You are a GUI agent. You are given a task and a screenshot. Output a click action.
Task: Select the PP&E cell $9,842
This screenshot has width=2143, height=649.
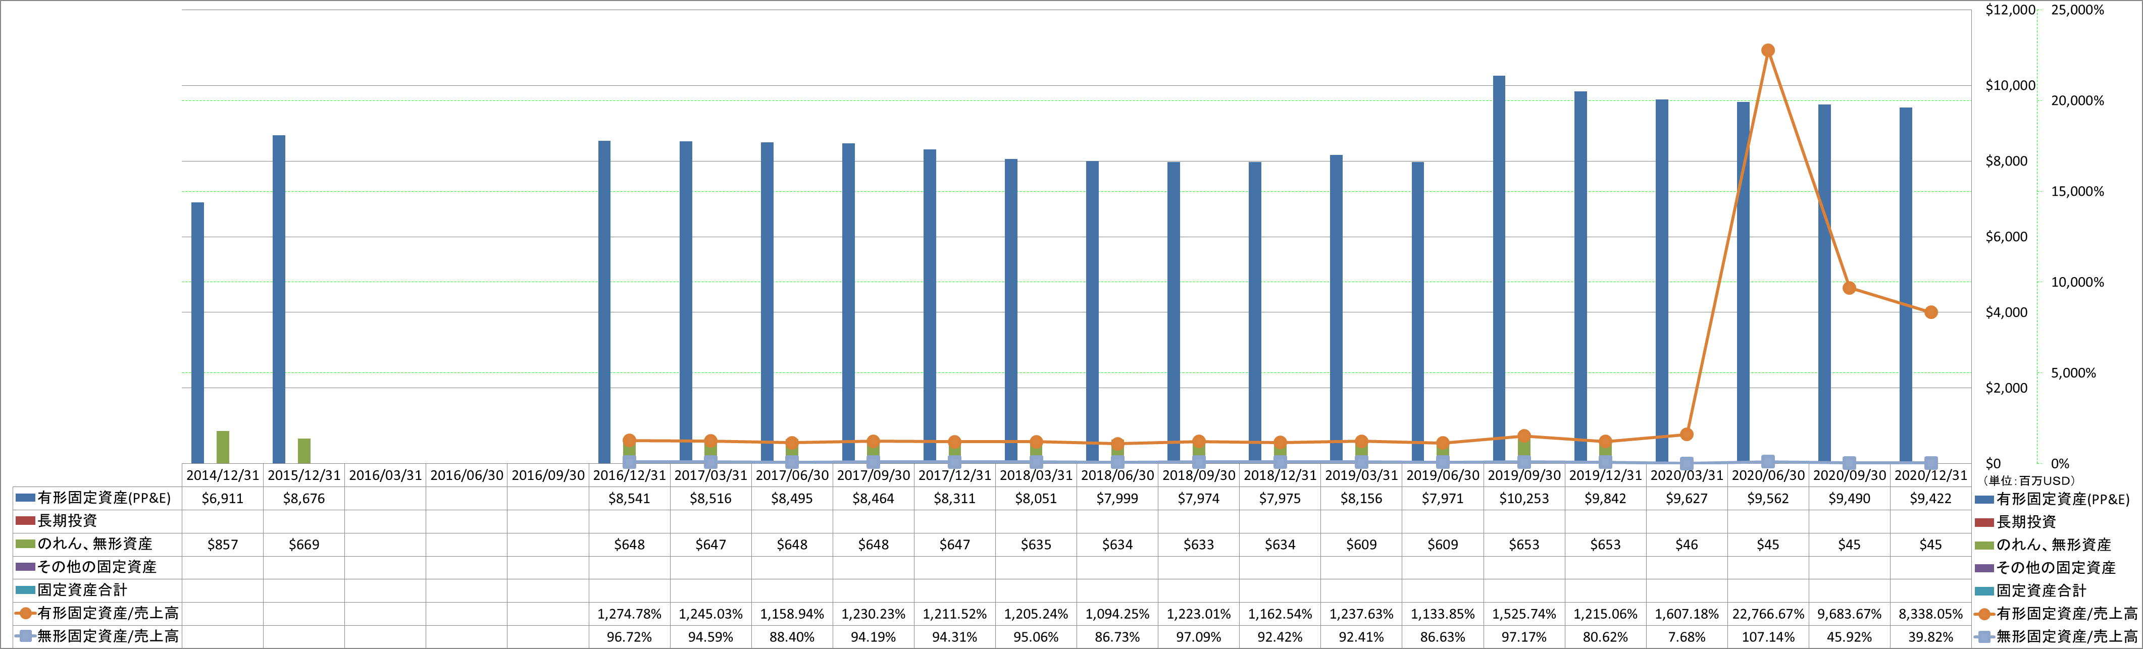click(x=1606, y=499)
